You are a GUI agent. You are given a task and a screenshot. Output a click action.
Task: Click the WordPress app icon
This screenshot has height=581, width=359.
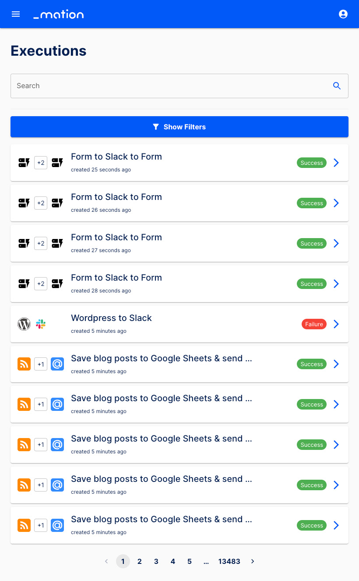(x=24, y=324)
